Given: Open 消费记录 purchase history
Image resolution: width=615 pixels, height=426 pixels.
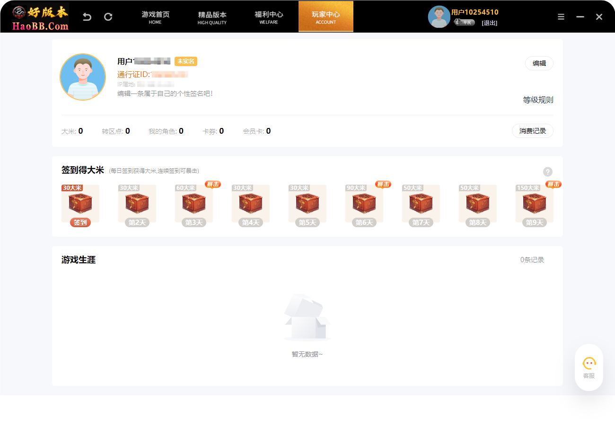Looking at the screenshot, I should click(x=532, y=131).
